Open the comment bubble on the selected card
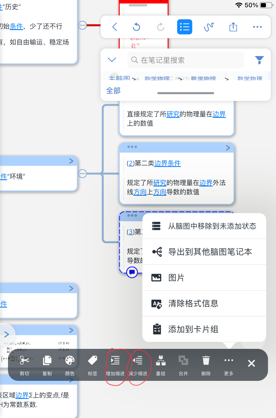The height and width of the screenshot is (418, 276). (132, 272)
